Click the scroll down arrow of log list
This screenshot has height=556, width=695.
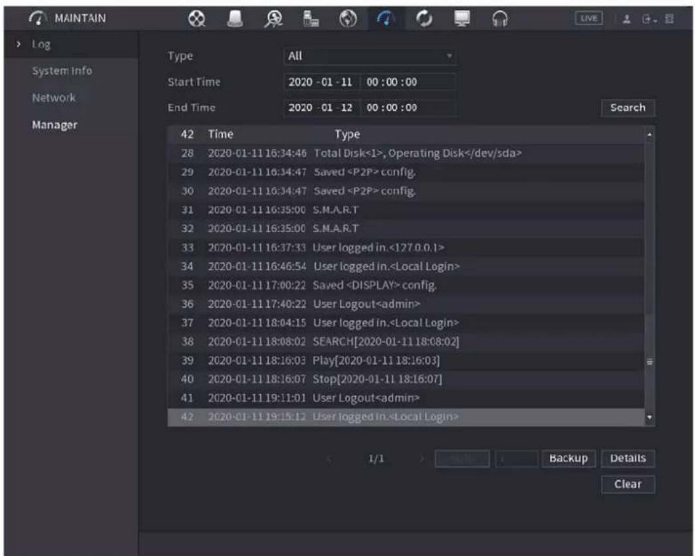click(650, 417)
